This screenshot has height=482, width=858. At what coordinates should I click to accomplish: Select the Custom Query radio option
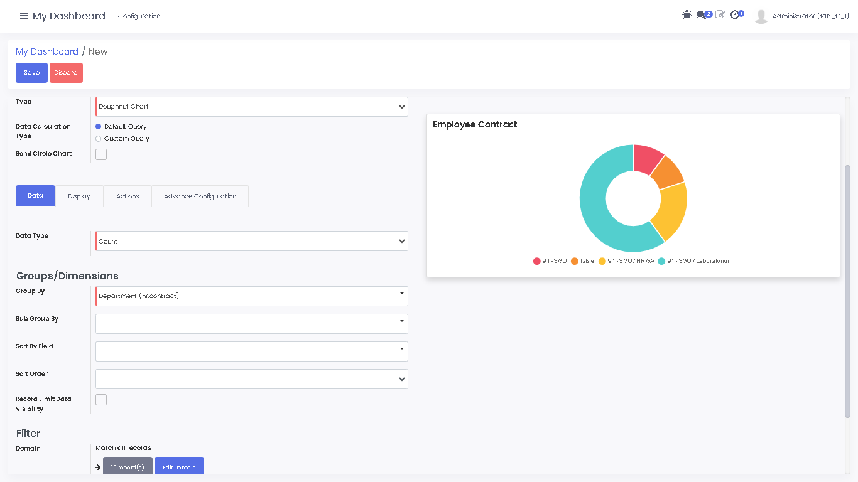click(x=98, y=139)
